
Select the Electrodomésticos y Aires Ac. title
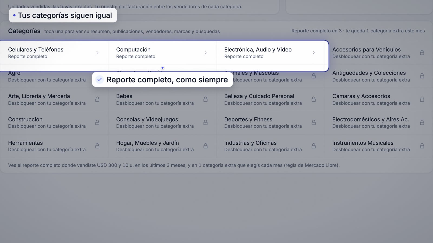(x=370, y=119)
